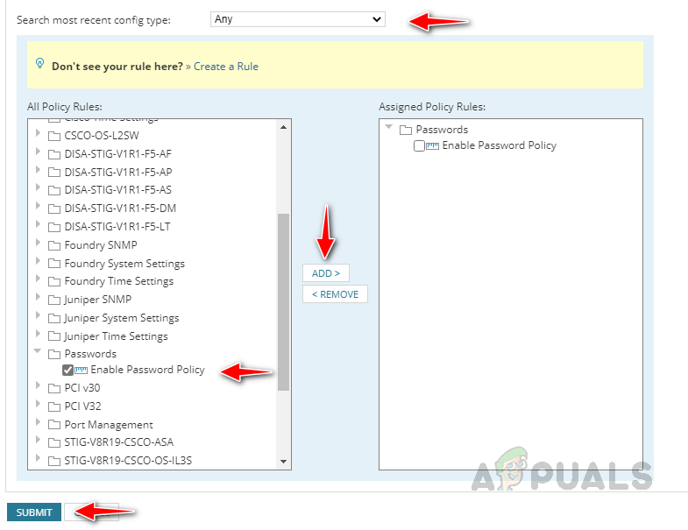Select the PCI V32 tree row label
Screen dimensions: 688x530
[x=82, y=406]
